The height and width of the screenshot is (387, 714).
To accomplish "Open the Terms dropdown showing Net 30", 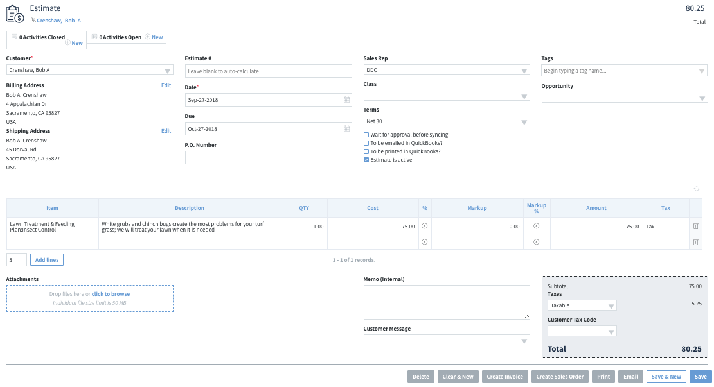I will click(x=524, y=121).
